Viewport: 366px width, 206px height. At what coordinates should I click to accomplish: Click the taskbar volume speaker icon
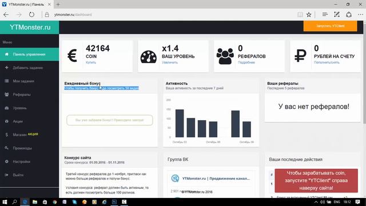point(323,202)
